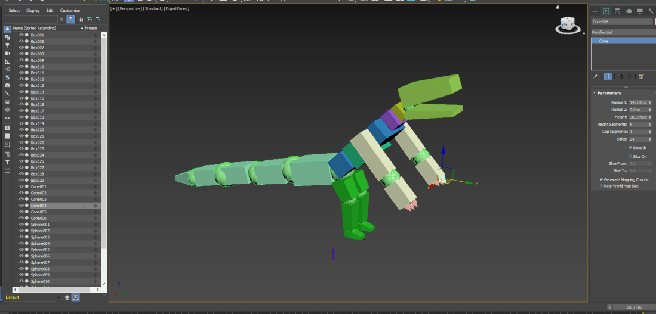Click Scene Explorer vertical scrollbar down arrow
The height and width of the screenshot is (314, 656).
[104, 284]
